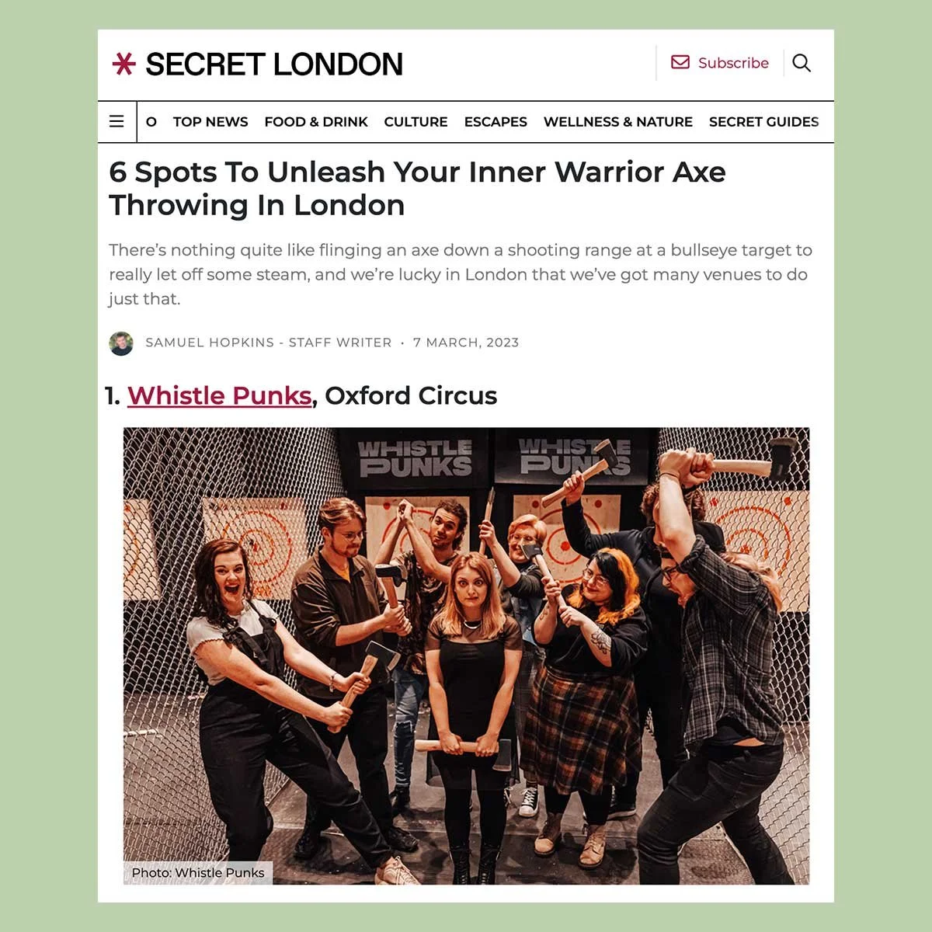
Task: Click Samuel Hopkins author avatar
Action: click(121, 343)
